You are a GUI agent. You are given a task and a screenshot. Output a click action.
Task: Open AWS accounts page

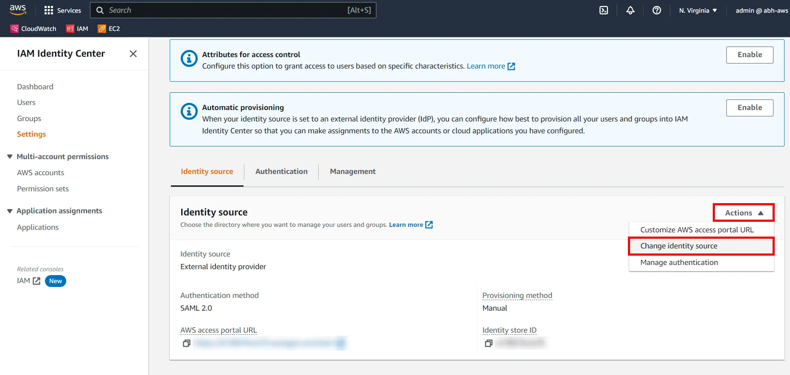[41, 173]
